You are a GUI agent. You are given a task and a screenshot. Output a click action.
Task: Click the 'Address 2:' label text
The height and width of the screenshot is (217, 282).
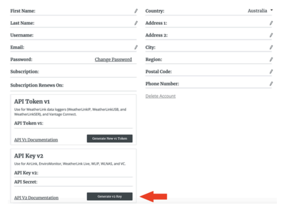(157, 35)
